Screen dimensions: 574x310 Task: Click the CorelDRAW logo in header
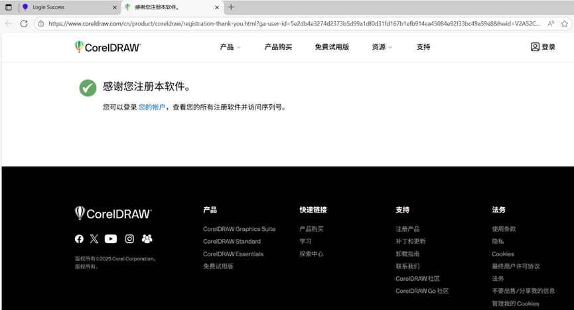(108, 47)
